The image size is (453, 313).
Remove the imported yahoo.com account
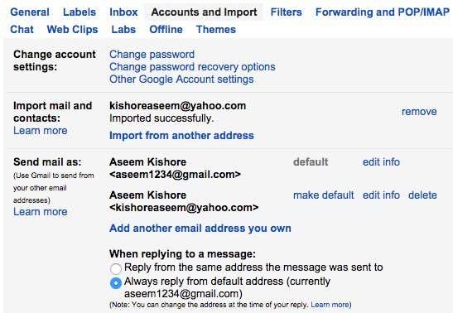coord(419,112)
